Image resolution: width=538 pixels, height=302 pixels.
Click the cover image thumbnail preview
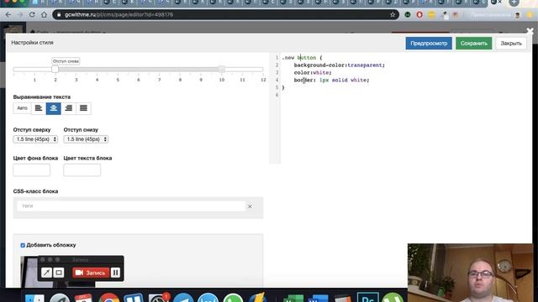pyautogui.click(x=58, y=272)
